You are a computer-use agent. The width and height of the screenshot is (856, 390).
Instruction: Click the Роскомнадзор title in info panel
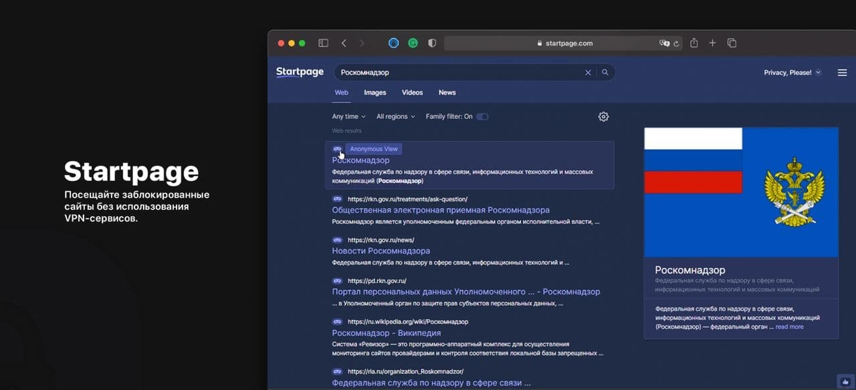tap(690, 270)
